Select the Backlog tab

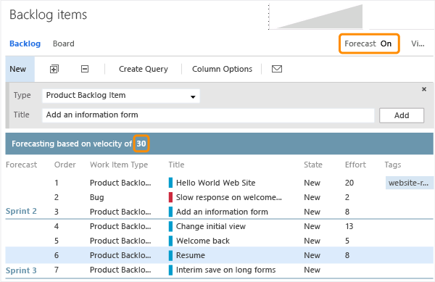[25, 43]
